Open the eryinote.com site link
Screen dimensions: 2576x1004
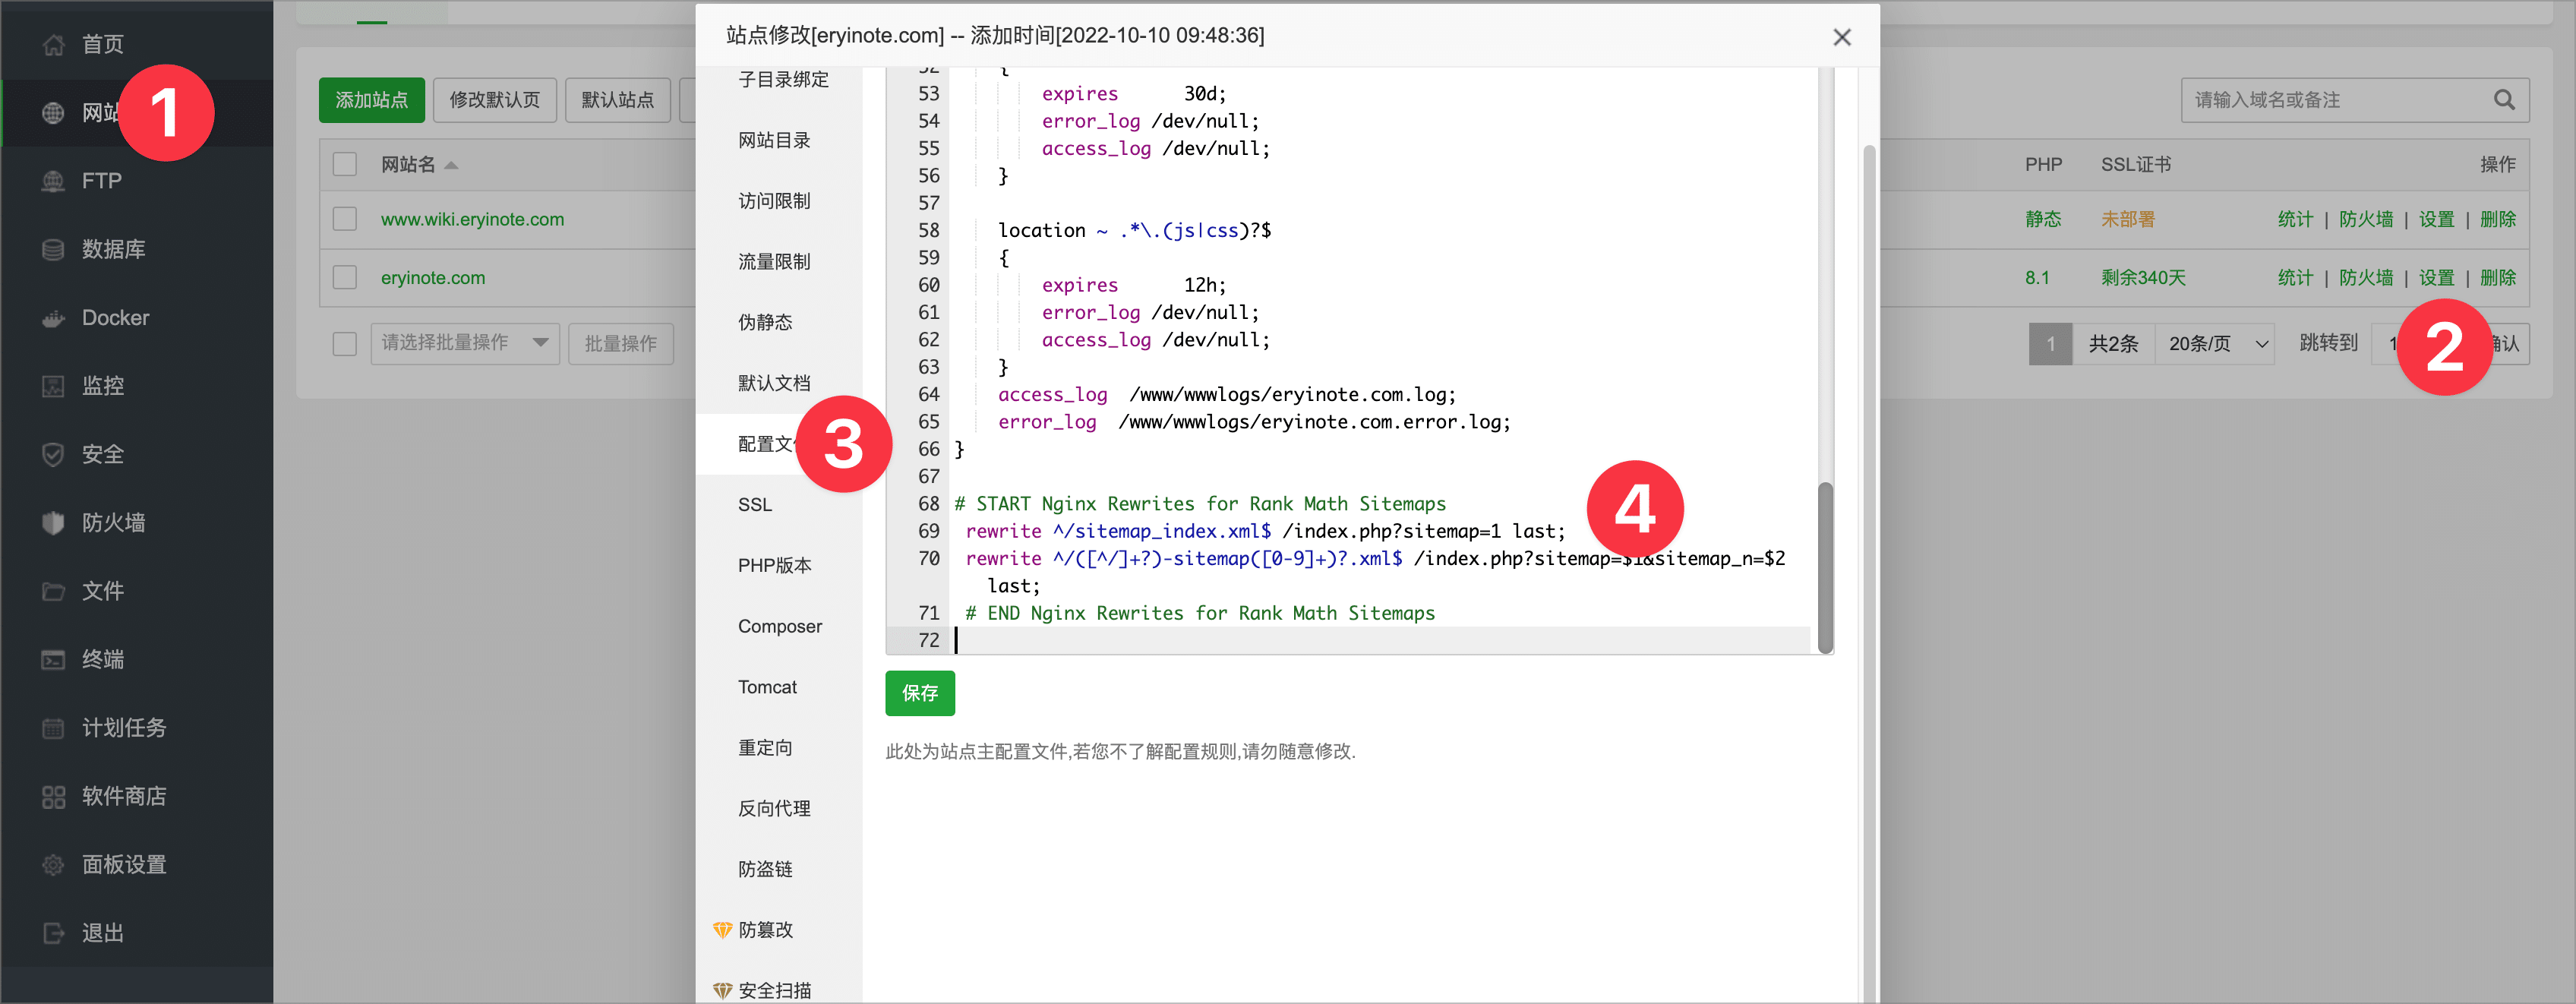coord(432,277)
